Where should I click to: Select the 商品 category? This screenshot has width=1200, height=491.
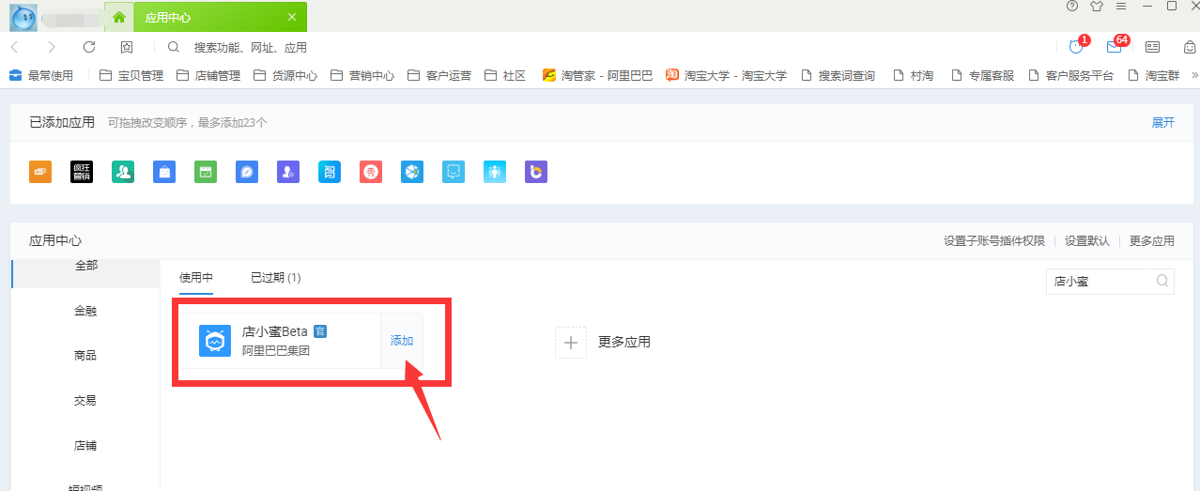[85, 356]
